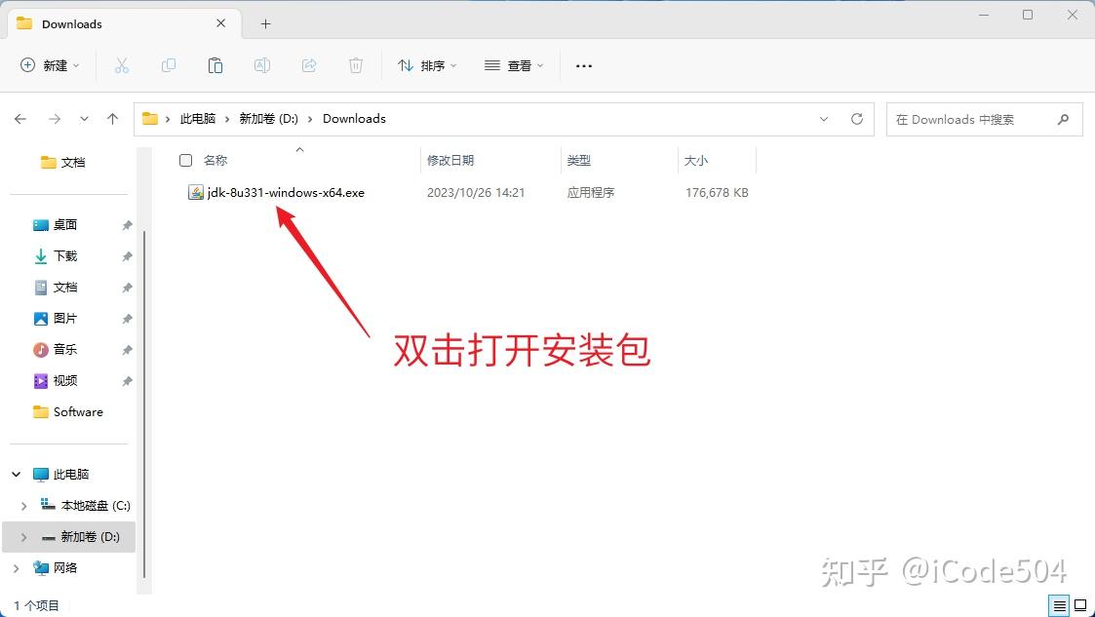Image resolution: width=1095 pixels, height=617 pixels.
Task: Open the See more ellipsis icon
Action: click(x=583, y=65)
